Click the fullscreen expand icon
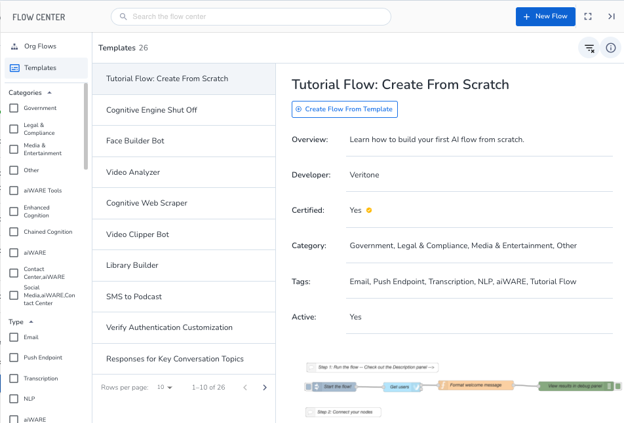 pos(587,16)
